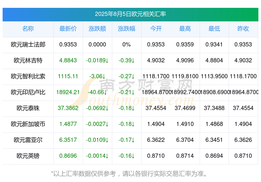Click the previous close 6.3626
The width and height of the screenshot is (261, 182).
click(x=243, y=140)
